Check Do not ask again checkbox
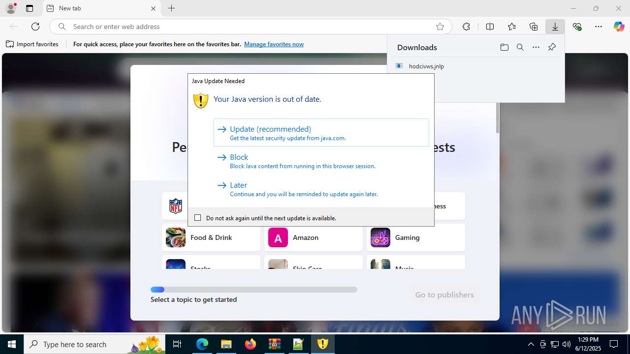Screen dimensions: 630x354 pyautogui.click(x=198, y=218)
